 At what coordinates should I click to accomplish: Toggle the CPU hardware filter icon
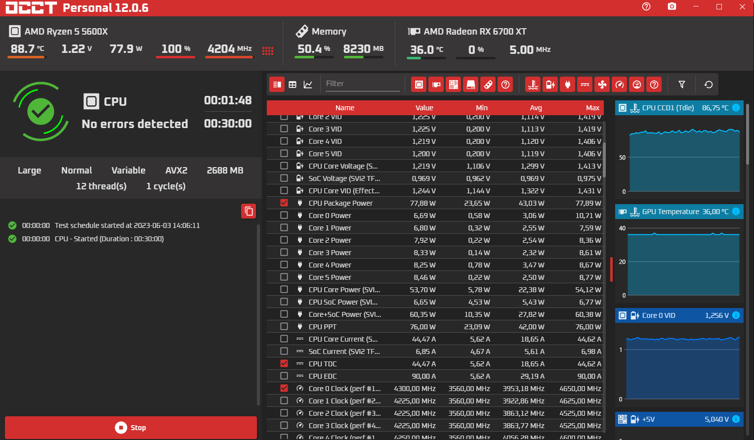tap(419, 85)
